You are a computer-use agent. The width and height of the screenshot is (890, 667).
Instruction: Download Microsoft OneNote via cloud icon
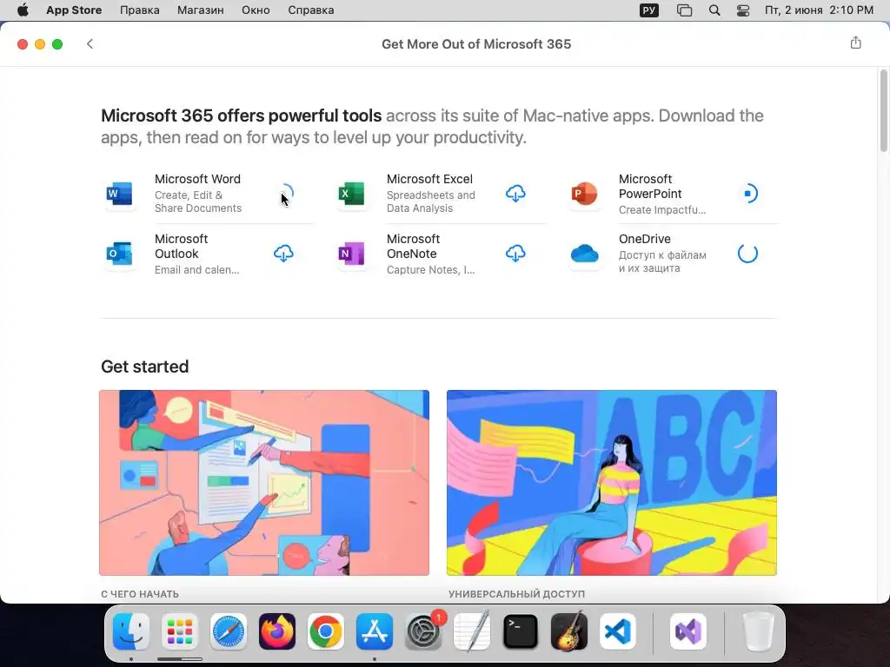(x=515, y=254)
